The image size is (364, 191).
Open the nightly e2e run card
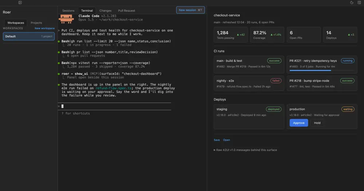pos(249,83)
